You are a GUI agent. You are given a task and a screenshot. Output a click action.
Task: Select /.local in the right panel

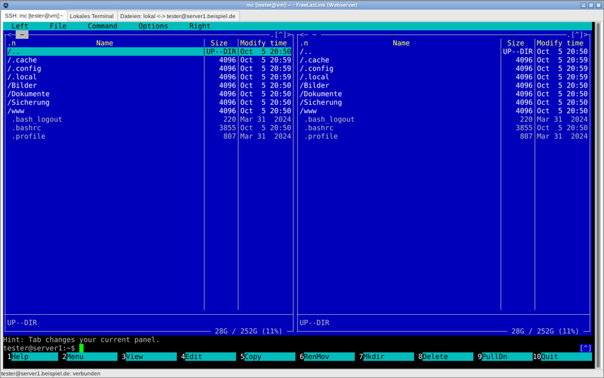444,77
